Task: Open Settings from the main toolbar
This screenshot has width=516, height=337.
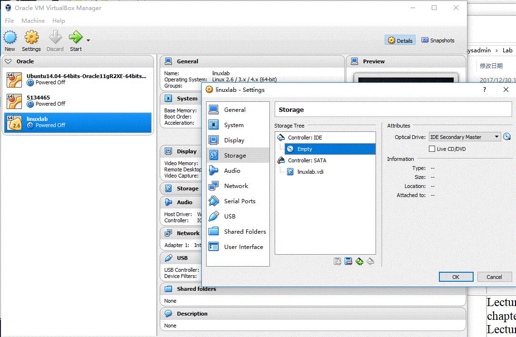Action: point(31,40)
